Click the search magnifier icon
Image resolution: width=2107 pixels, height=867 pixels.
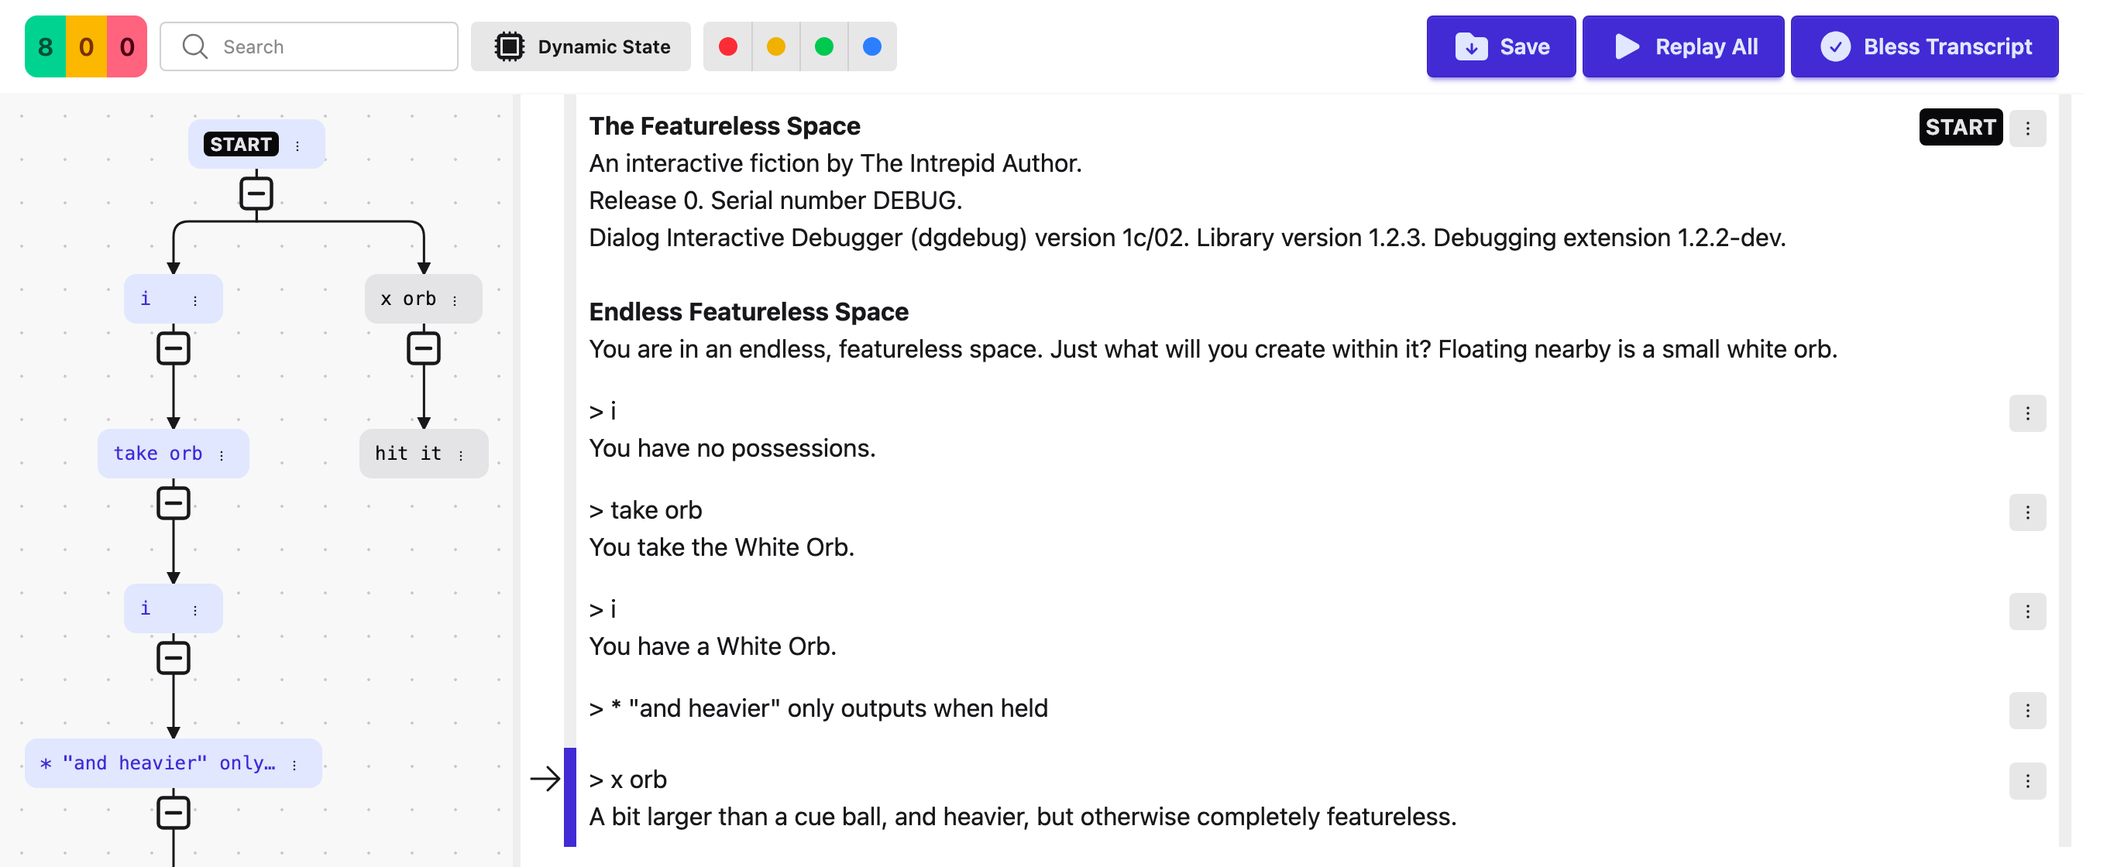[194, 46]
